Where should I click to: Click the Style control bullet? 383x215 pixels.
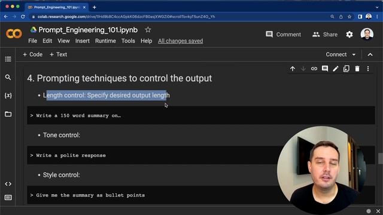click(61, 175)
